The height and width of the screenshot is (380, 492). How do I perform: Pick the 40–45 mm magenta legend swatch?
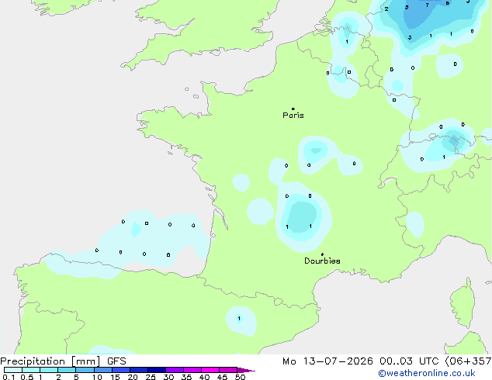(210, 370)
